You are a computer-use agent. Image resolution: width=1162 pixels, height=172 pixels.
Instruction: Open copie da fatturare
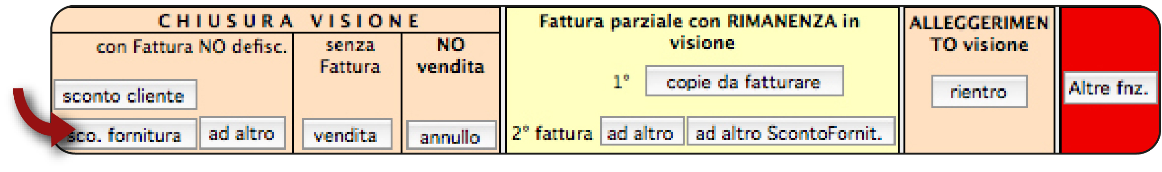click(744, 81)
